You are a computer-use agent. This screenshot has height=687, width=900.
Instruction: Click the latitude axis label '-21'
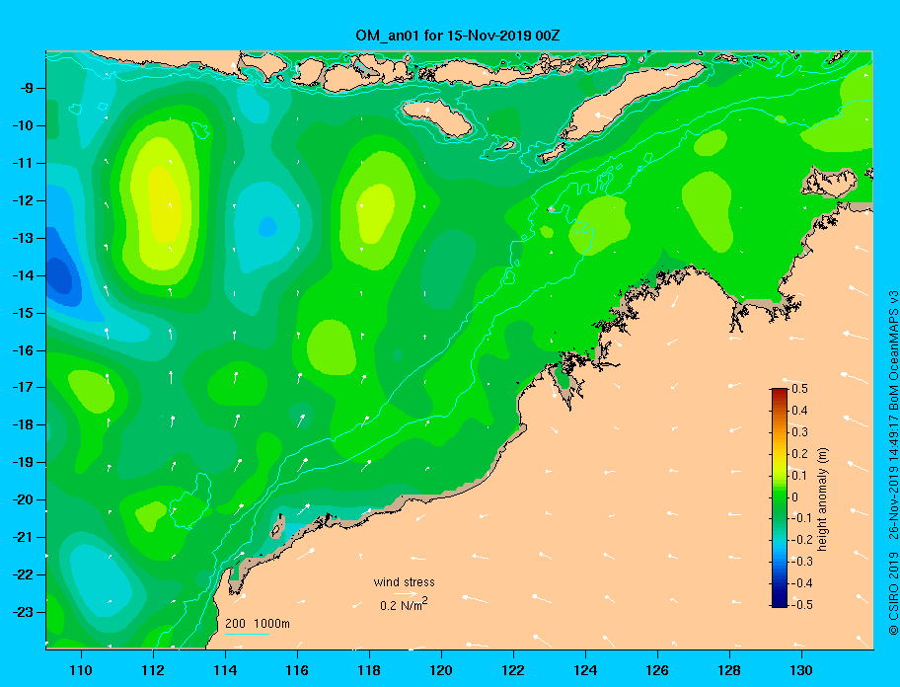(x=24, y=537)
